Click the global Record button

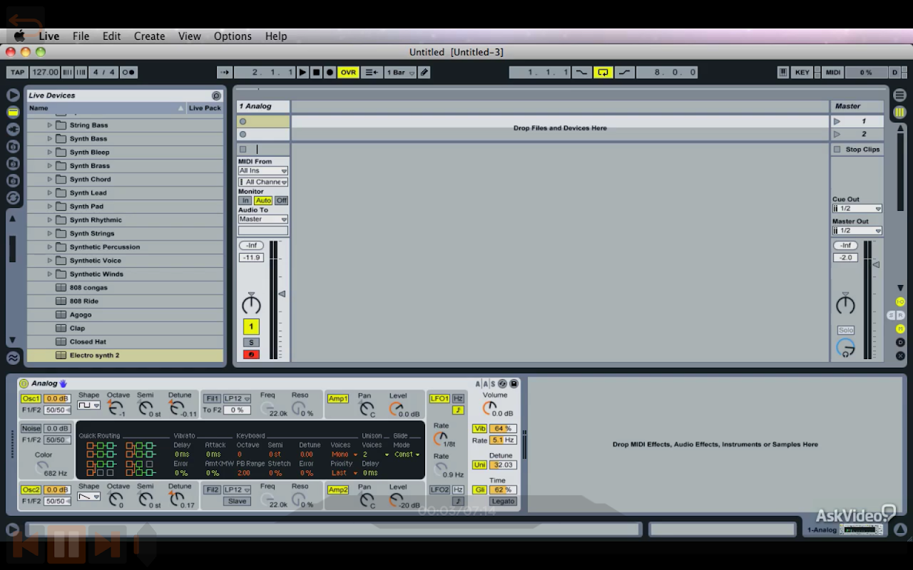point(330,72)
